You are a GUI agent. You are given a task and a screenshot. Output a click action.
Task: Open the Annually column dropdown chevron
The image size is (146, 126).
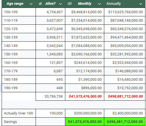click(141, 4)
